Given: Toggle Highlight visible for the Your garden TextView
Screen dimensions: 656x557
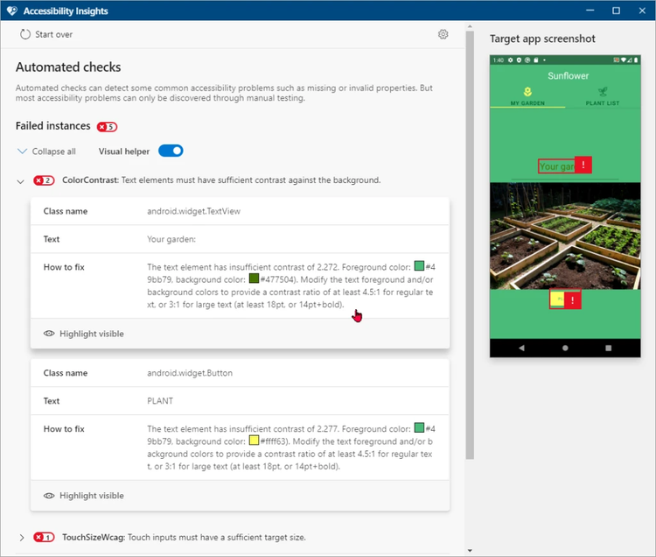Looking at the screenshot, I should pyautogui.click(x=84, y=334).
